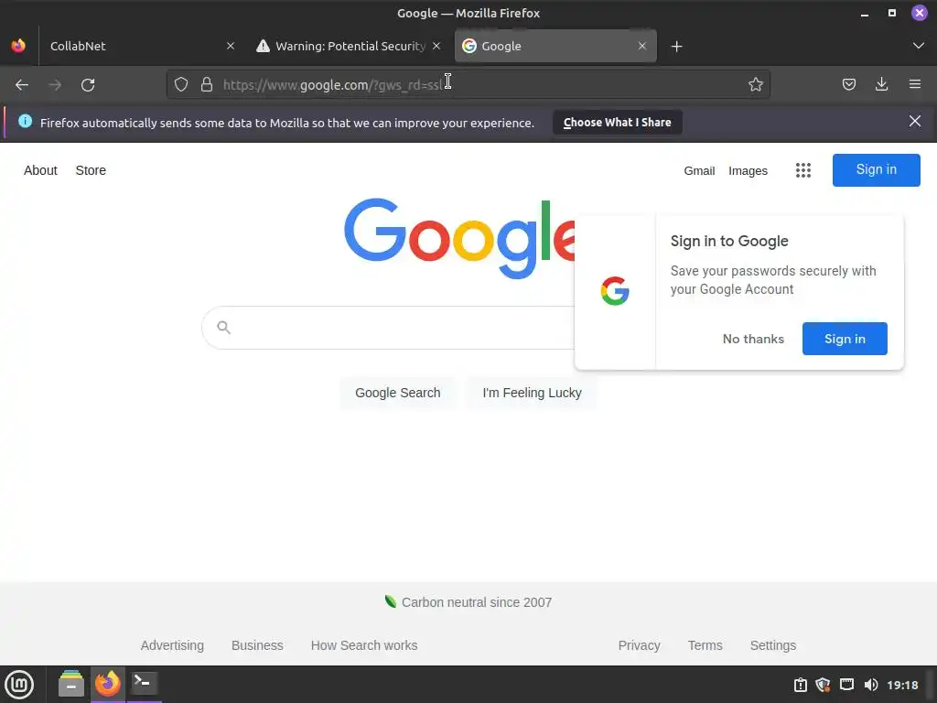Click the update manager shield tray icon
Viewport: 937px width, 703px height.
click(823, 685)
